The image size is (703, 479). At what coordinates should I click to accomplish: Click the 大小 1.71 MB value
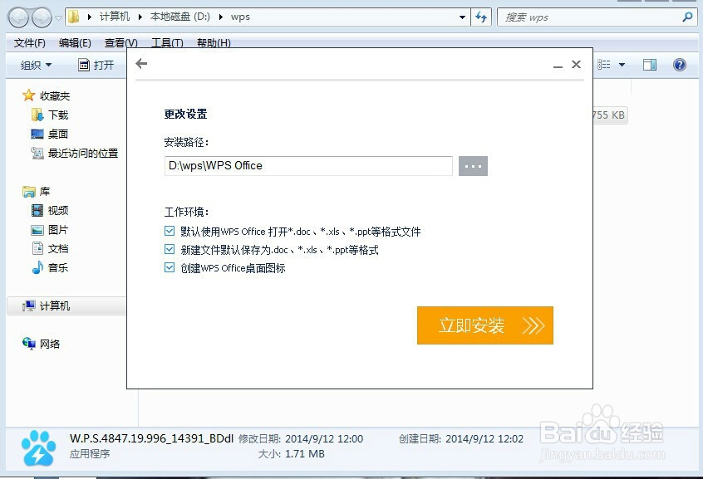click(x=305, y=454)
